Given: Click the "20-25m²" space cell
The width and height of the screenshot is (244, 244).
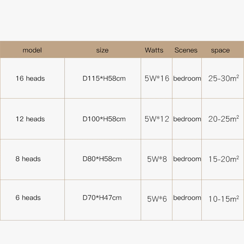Looking at the screenshot, I should 223,119.
